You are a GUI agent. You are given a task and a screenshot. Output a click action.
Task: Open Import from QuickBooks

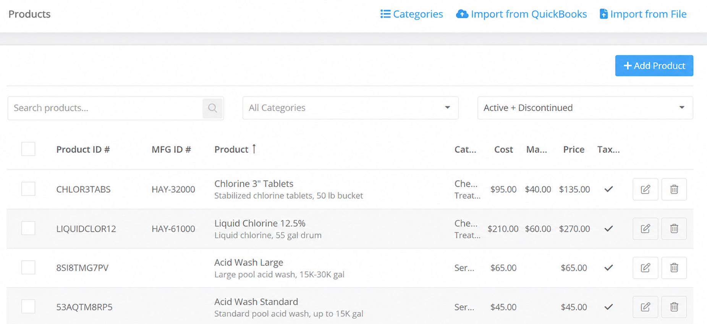[521, 14]
